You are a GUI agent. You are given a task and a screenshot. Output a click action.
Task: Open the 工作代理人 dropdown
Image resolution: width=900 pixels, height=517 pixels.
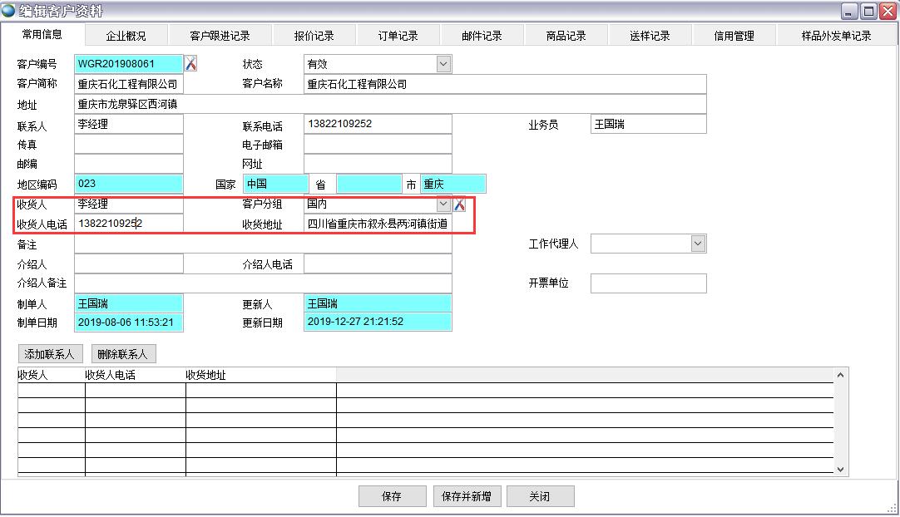698,244
